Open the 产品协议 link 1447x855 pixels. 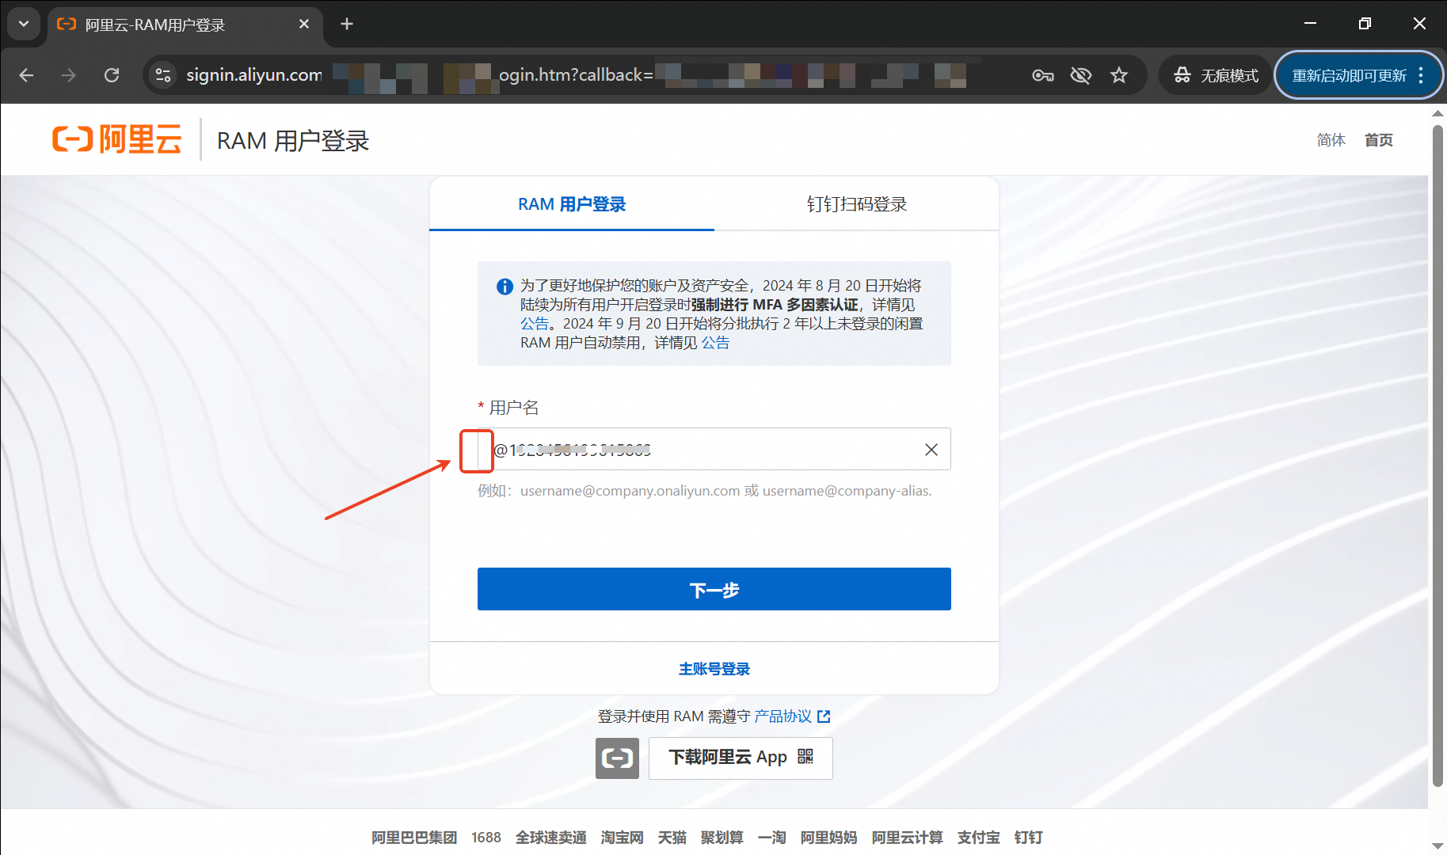click(x=783, y=716)
